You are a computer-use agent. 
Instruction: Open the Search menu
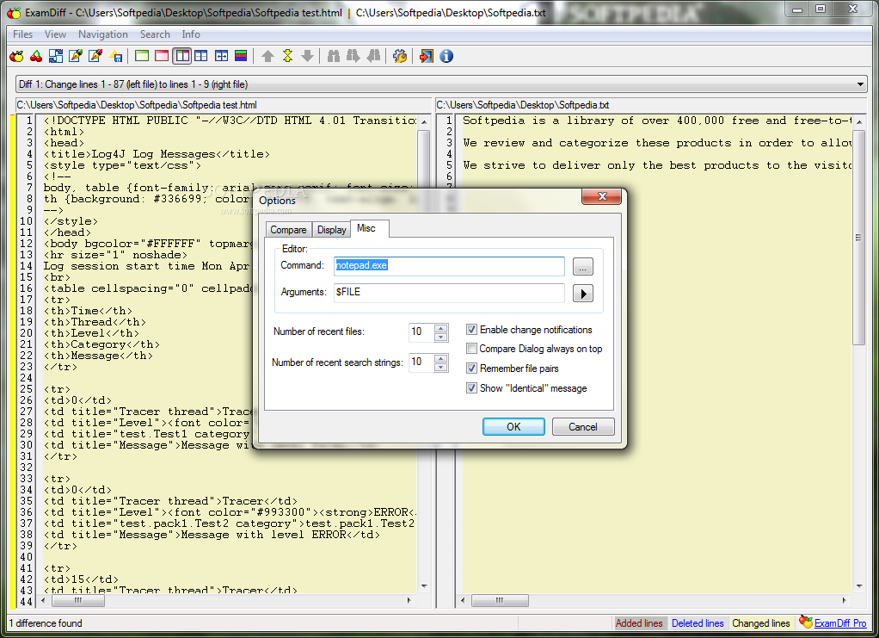pos(155,34)
